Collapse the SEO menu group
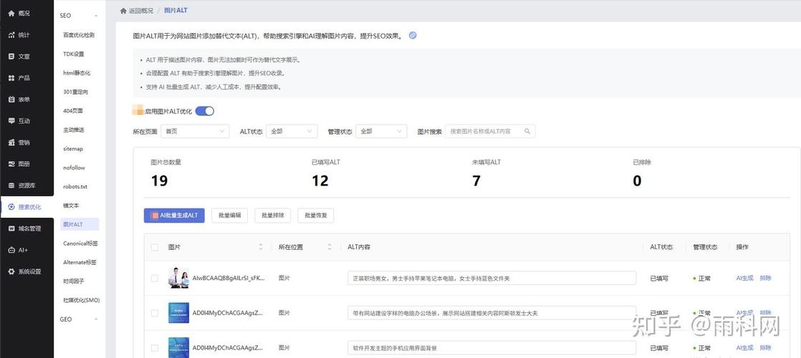Screen dimensions: 801x358 [x=96, y=16]
